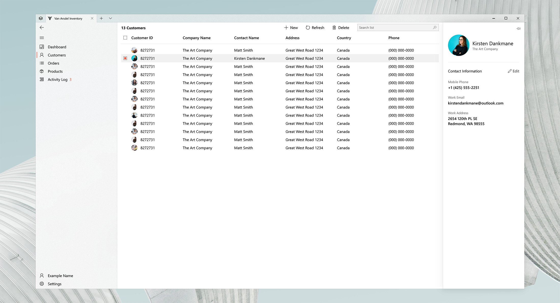Add a new tab with plus icon
Screen dimensions: 560x303
pos(101,18)
